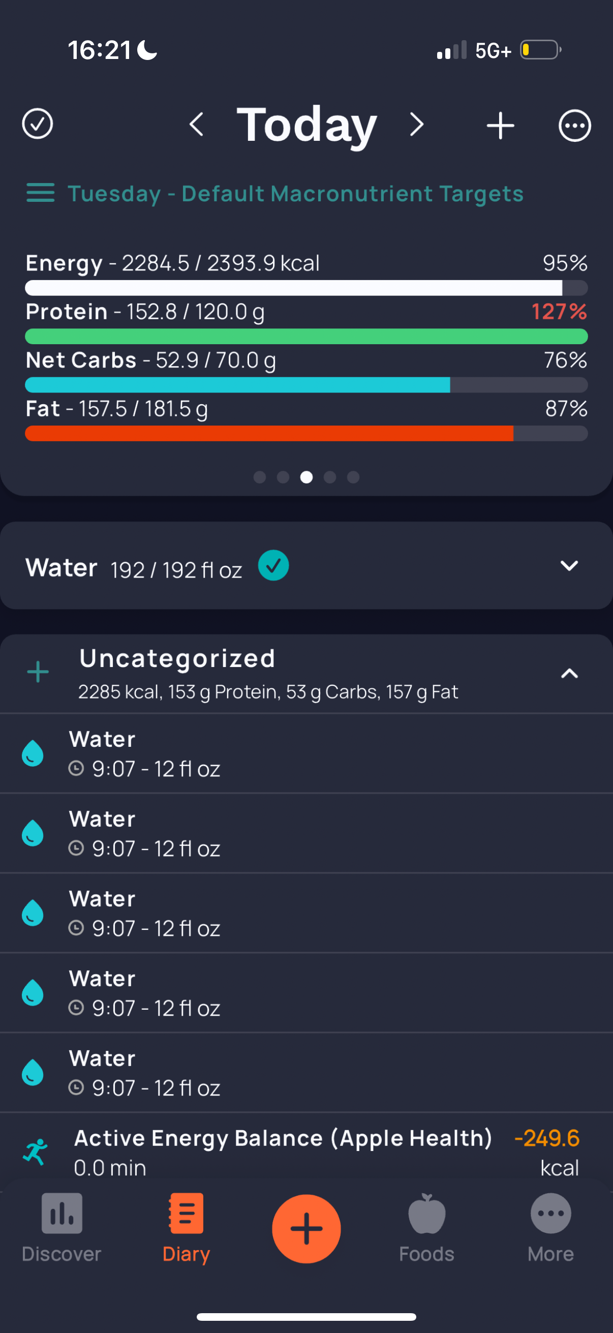Tap the mark day complete checkmark icon
This screenshot has width=613, height=1333.
tap(37, 124)
